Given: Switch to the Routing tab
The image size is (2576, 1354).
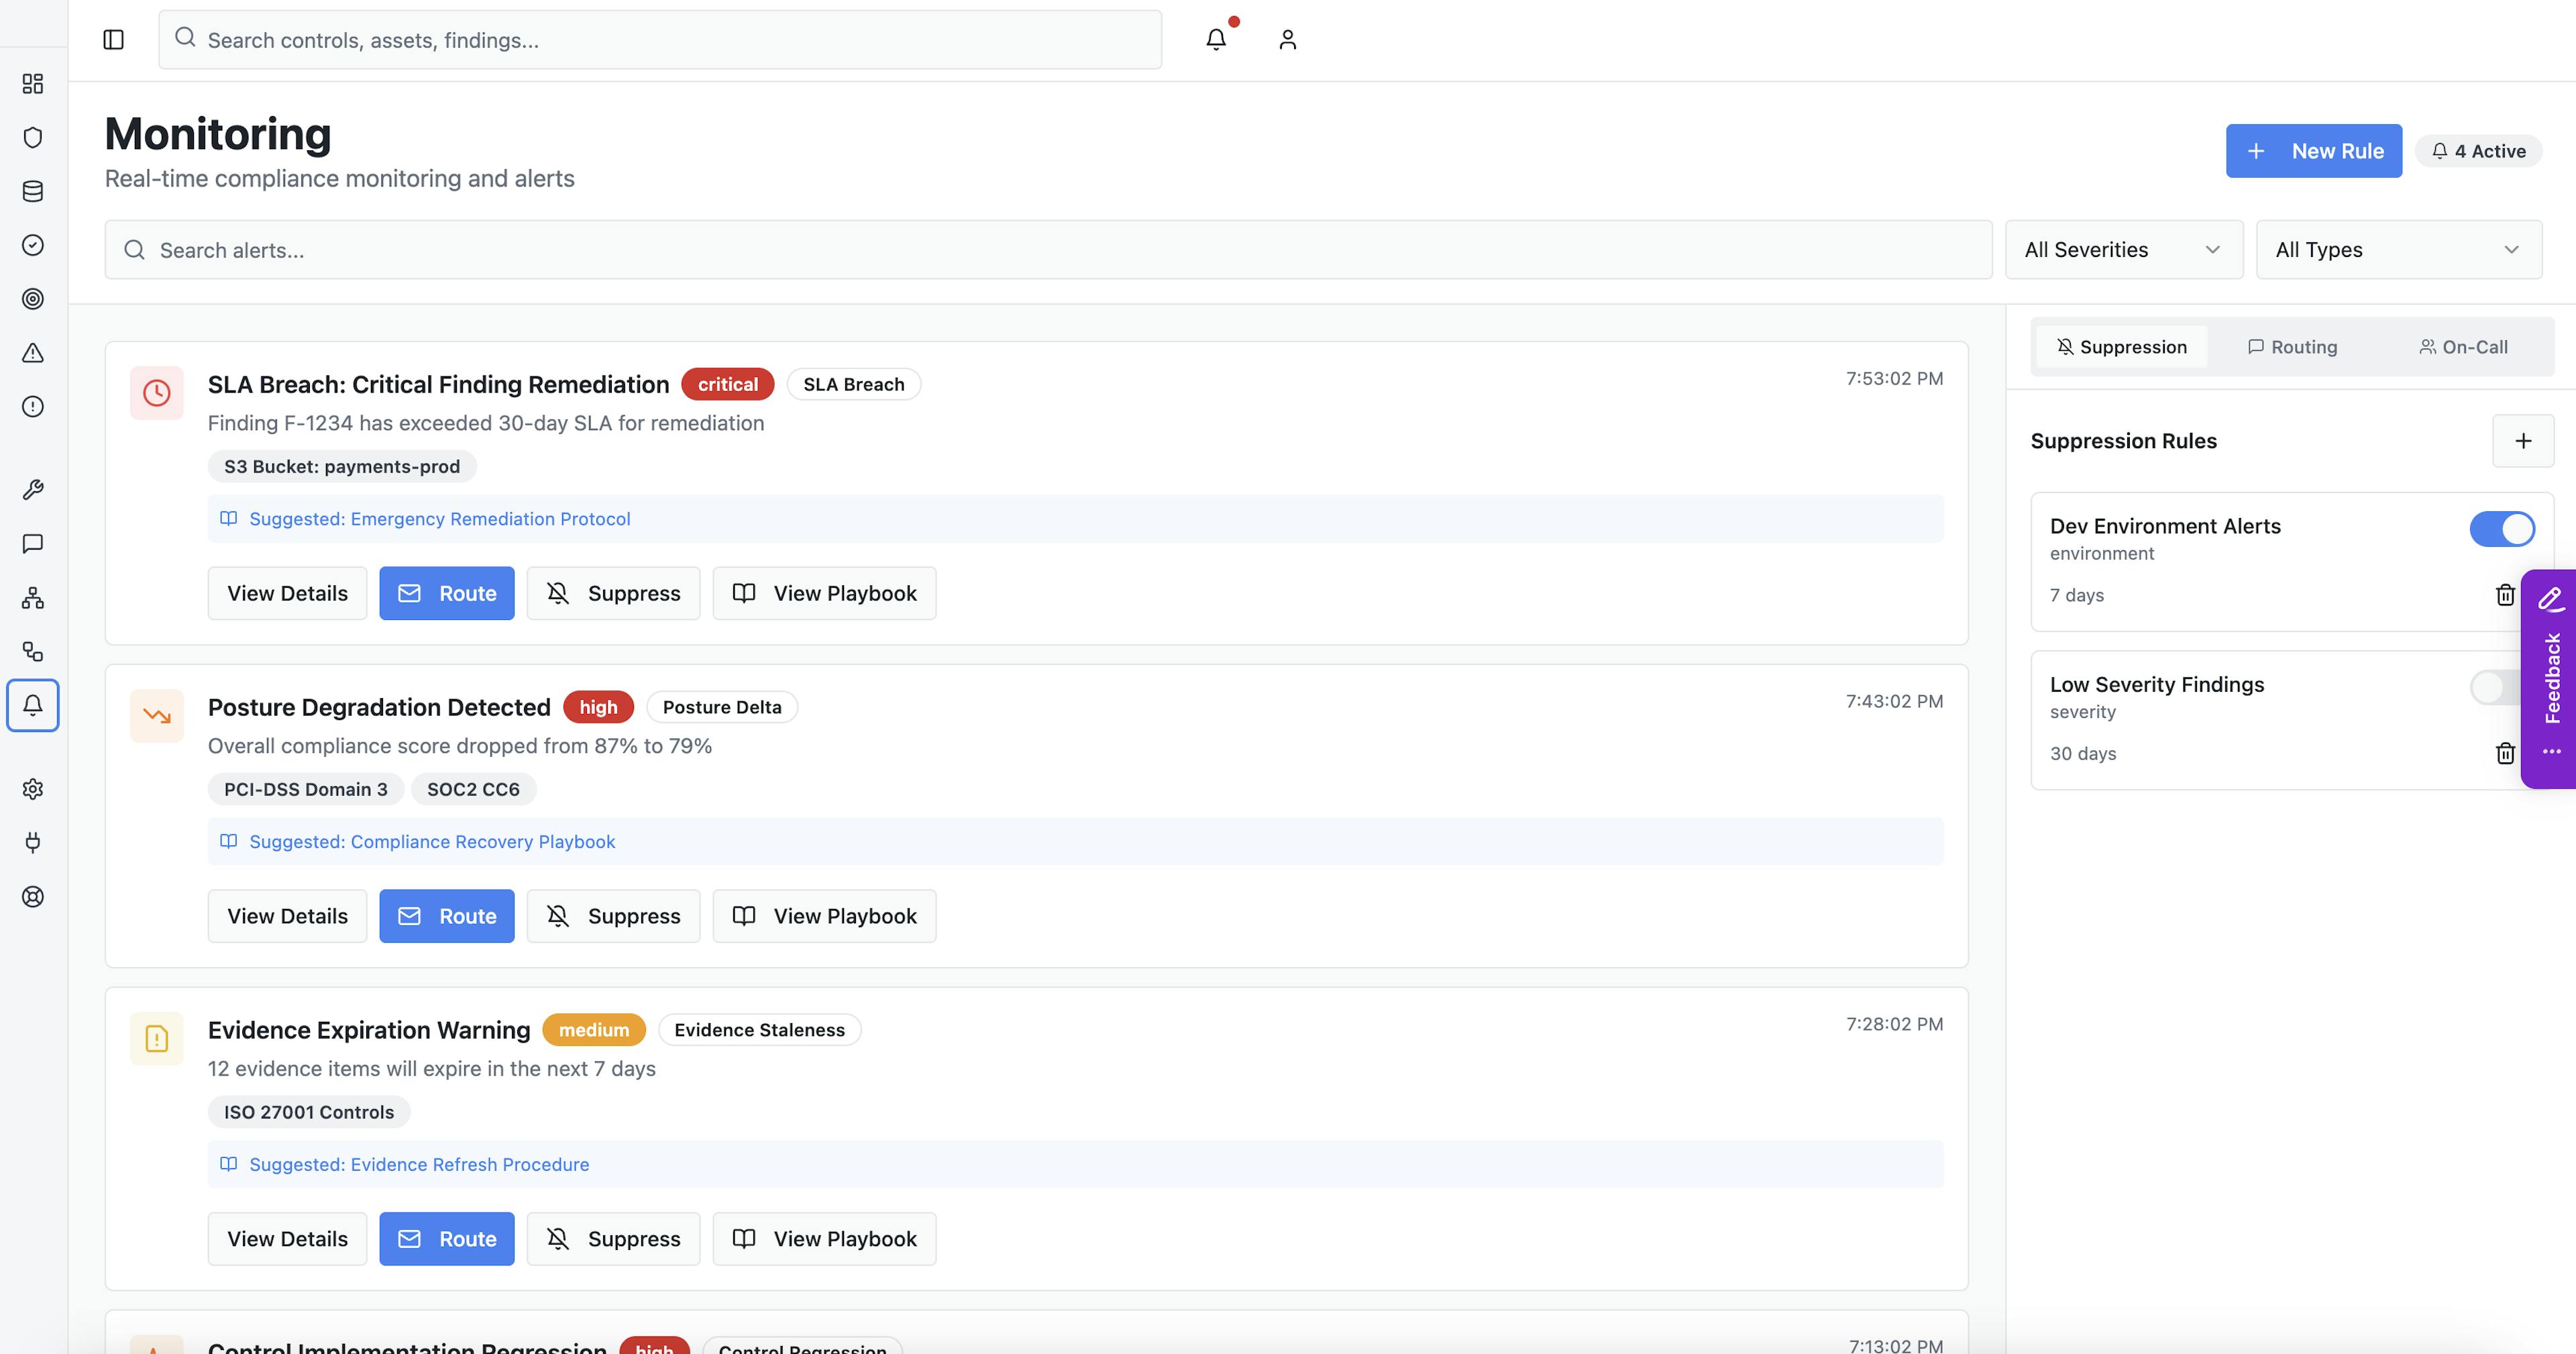Looking at the screenshot, I should (x=2292, y=347).
